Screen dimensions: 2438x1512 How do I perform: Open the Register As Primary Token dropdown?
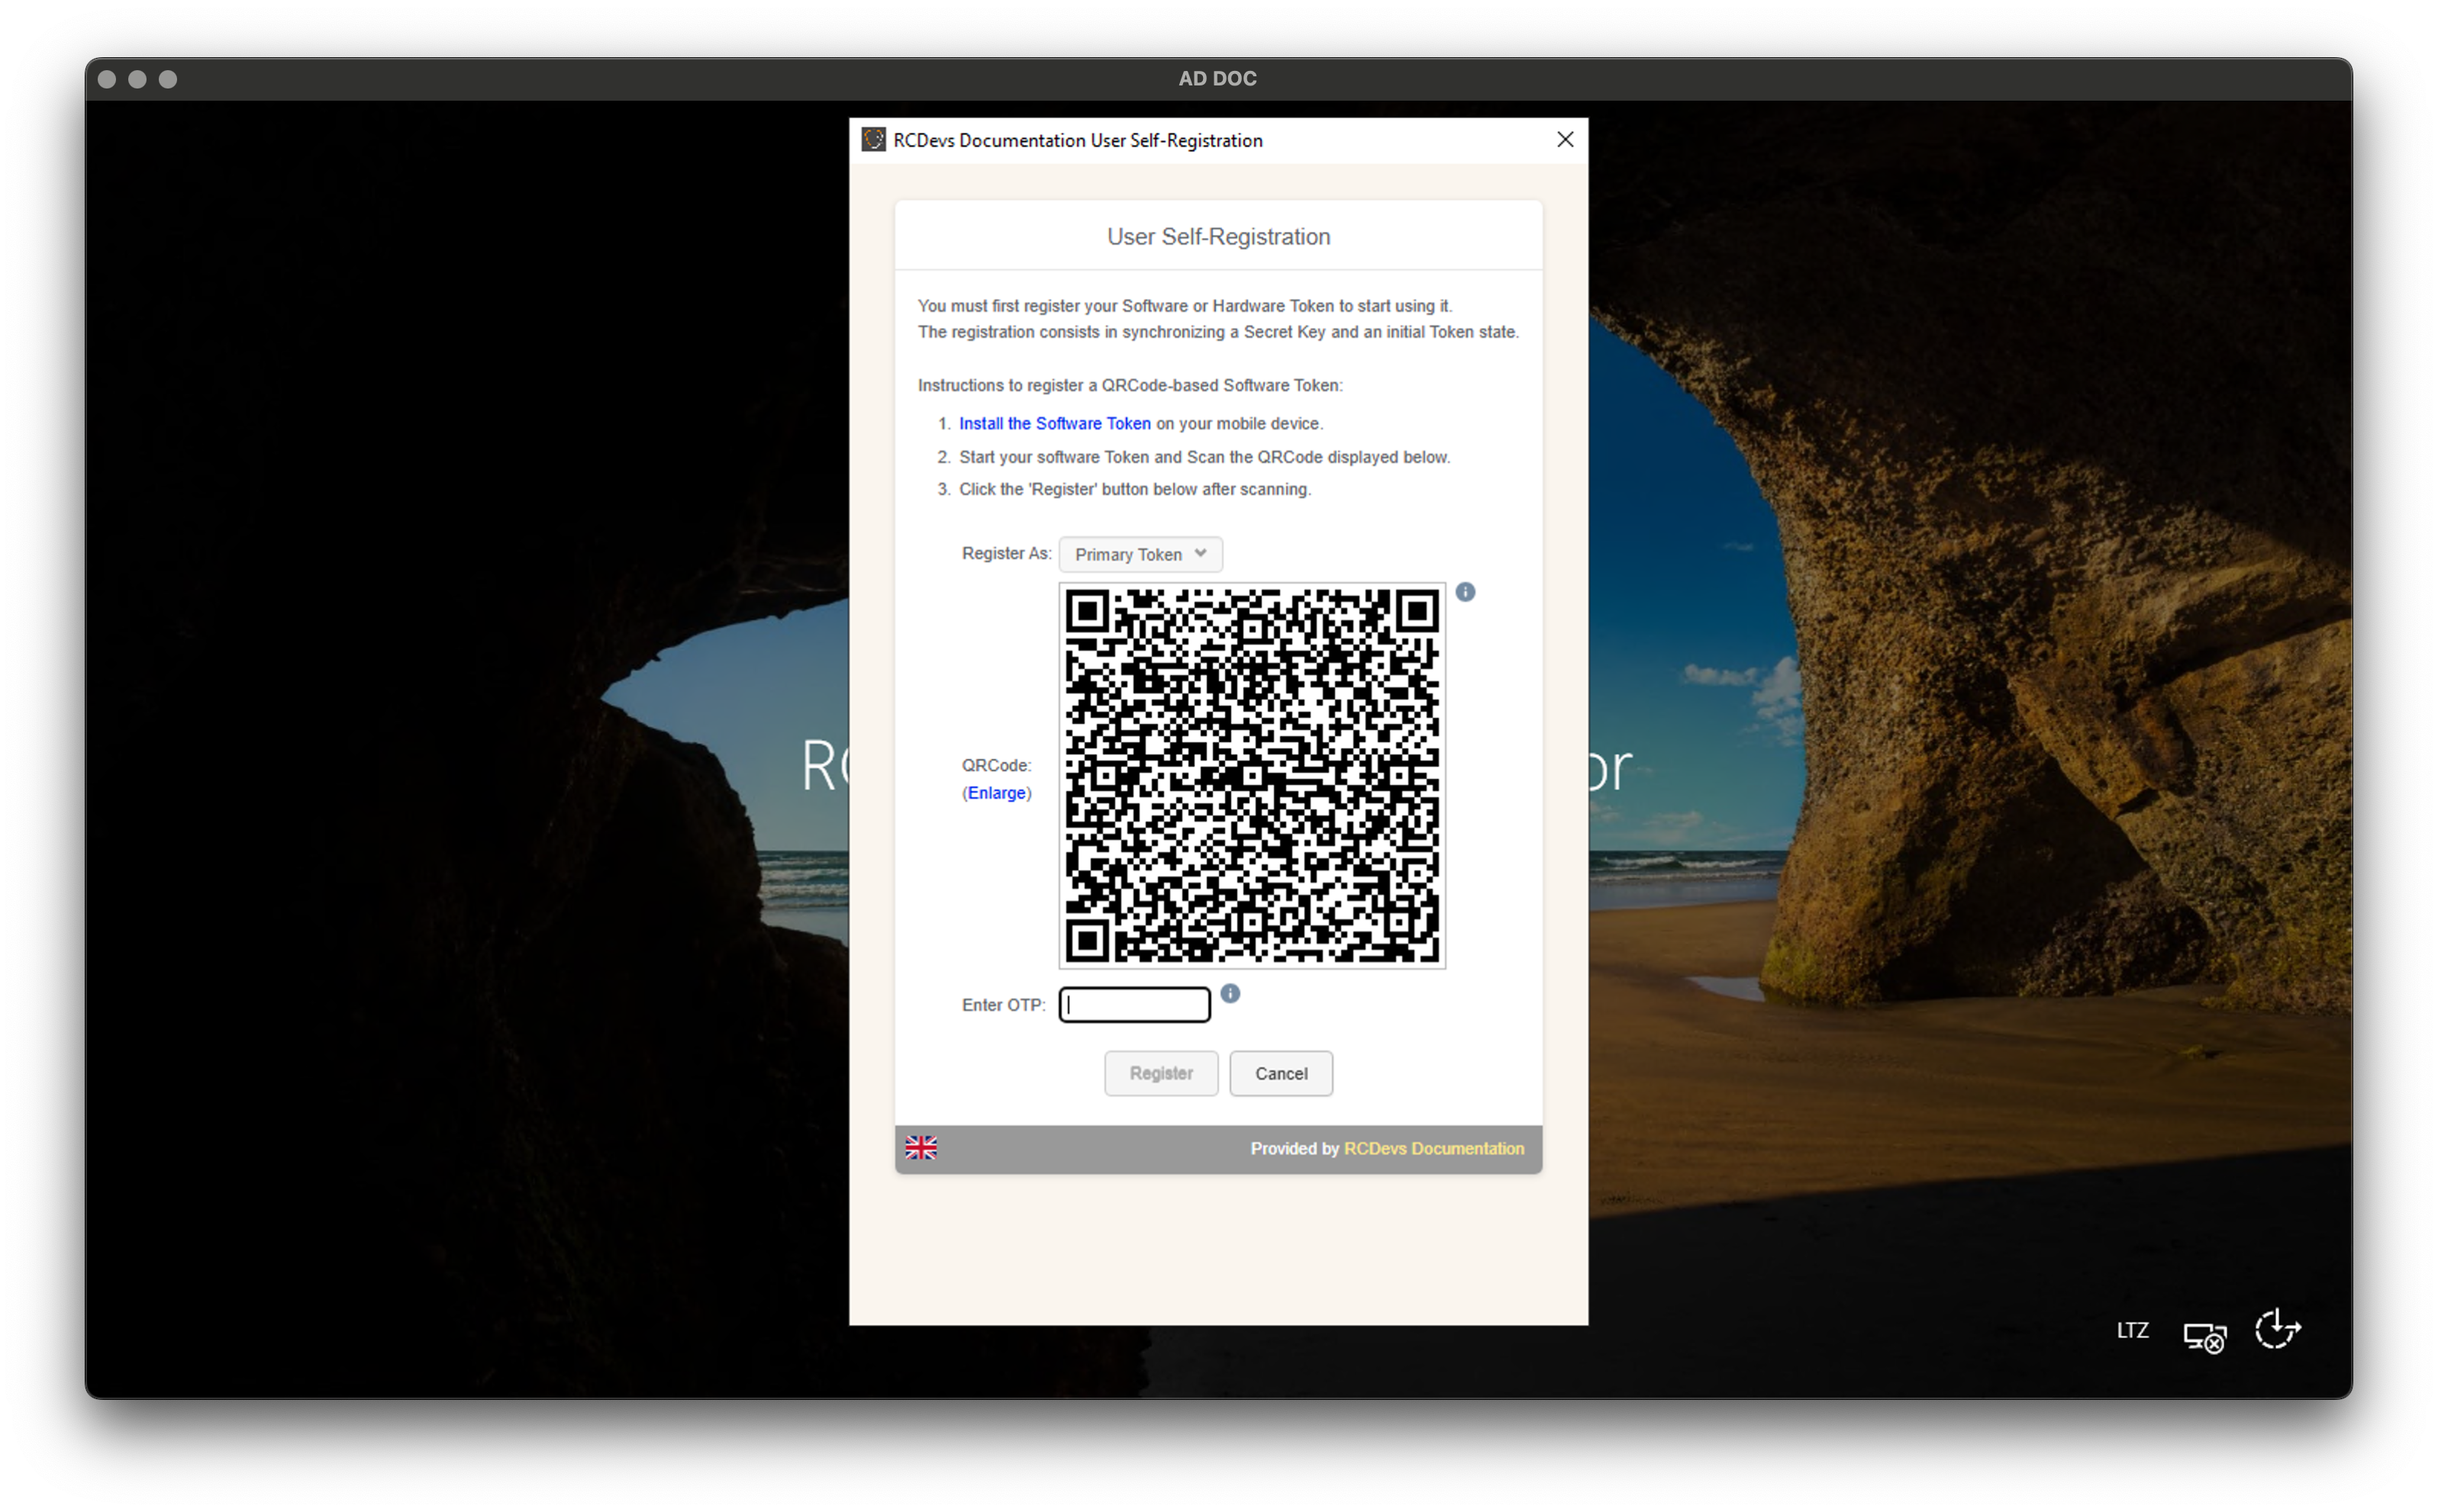pos(1140,554)
